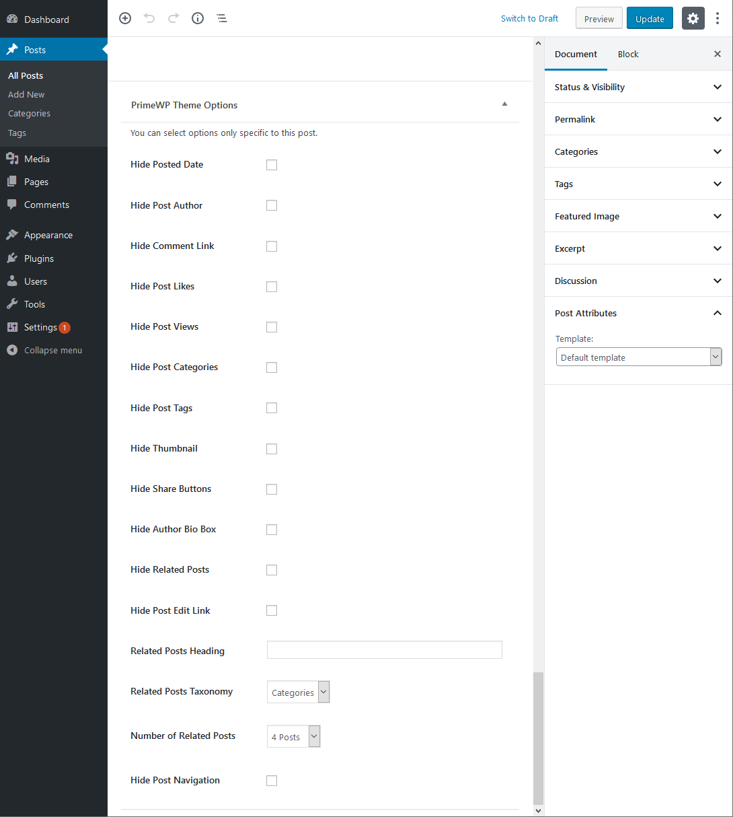
Task: Open Add New under Posts
Action: coord(26,94)
